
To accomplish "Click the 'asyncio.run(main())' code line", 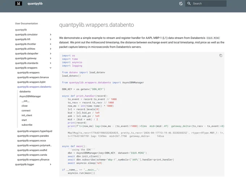I will [81, 173].
